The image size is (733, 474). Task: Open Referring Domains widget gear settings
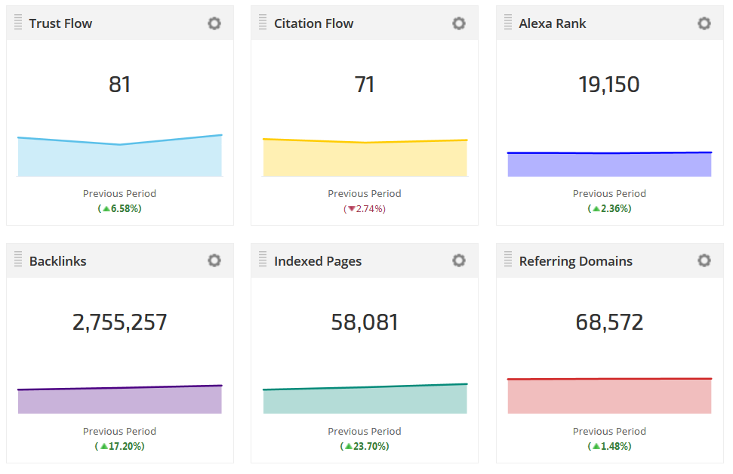coord(704,261)
